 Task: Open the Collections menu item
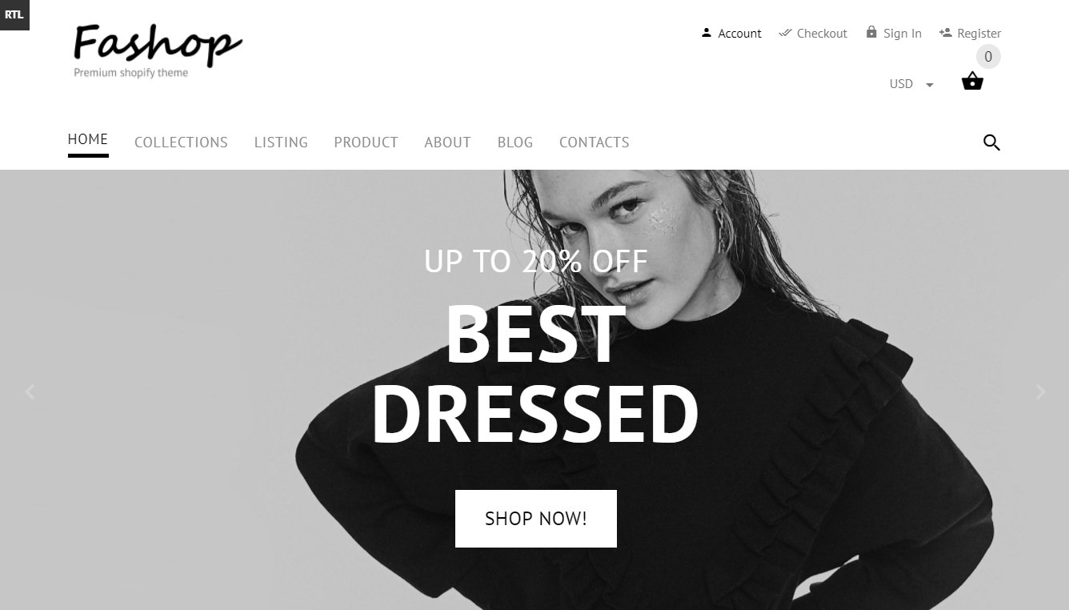pyautogui.click(x=181, y=142)
